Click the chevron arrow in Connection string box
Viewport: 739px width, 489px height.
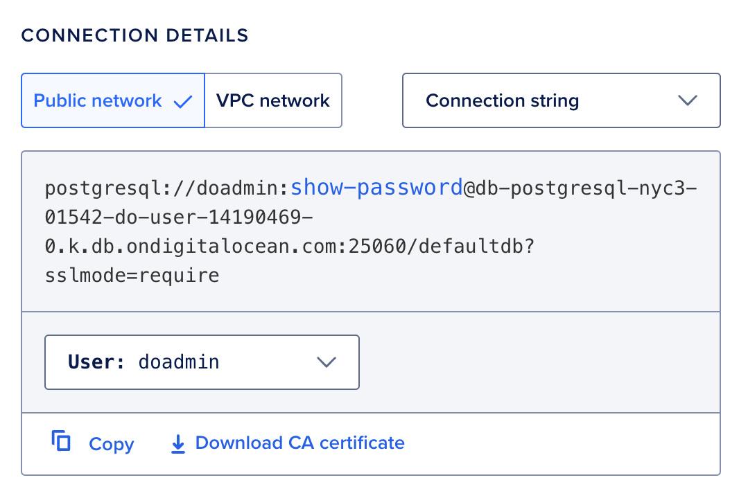pyautogui.click(x=687, y=100)
